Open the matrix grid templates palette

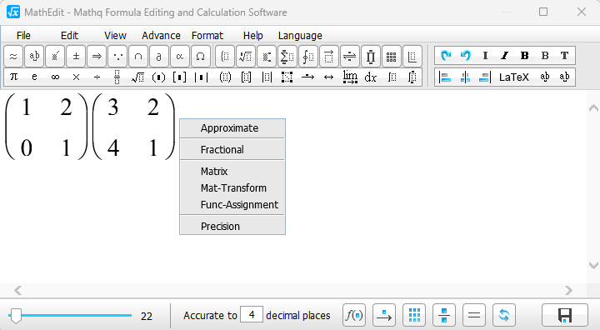pyautogui.click(x=391, y=57)
